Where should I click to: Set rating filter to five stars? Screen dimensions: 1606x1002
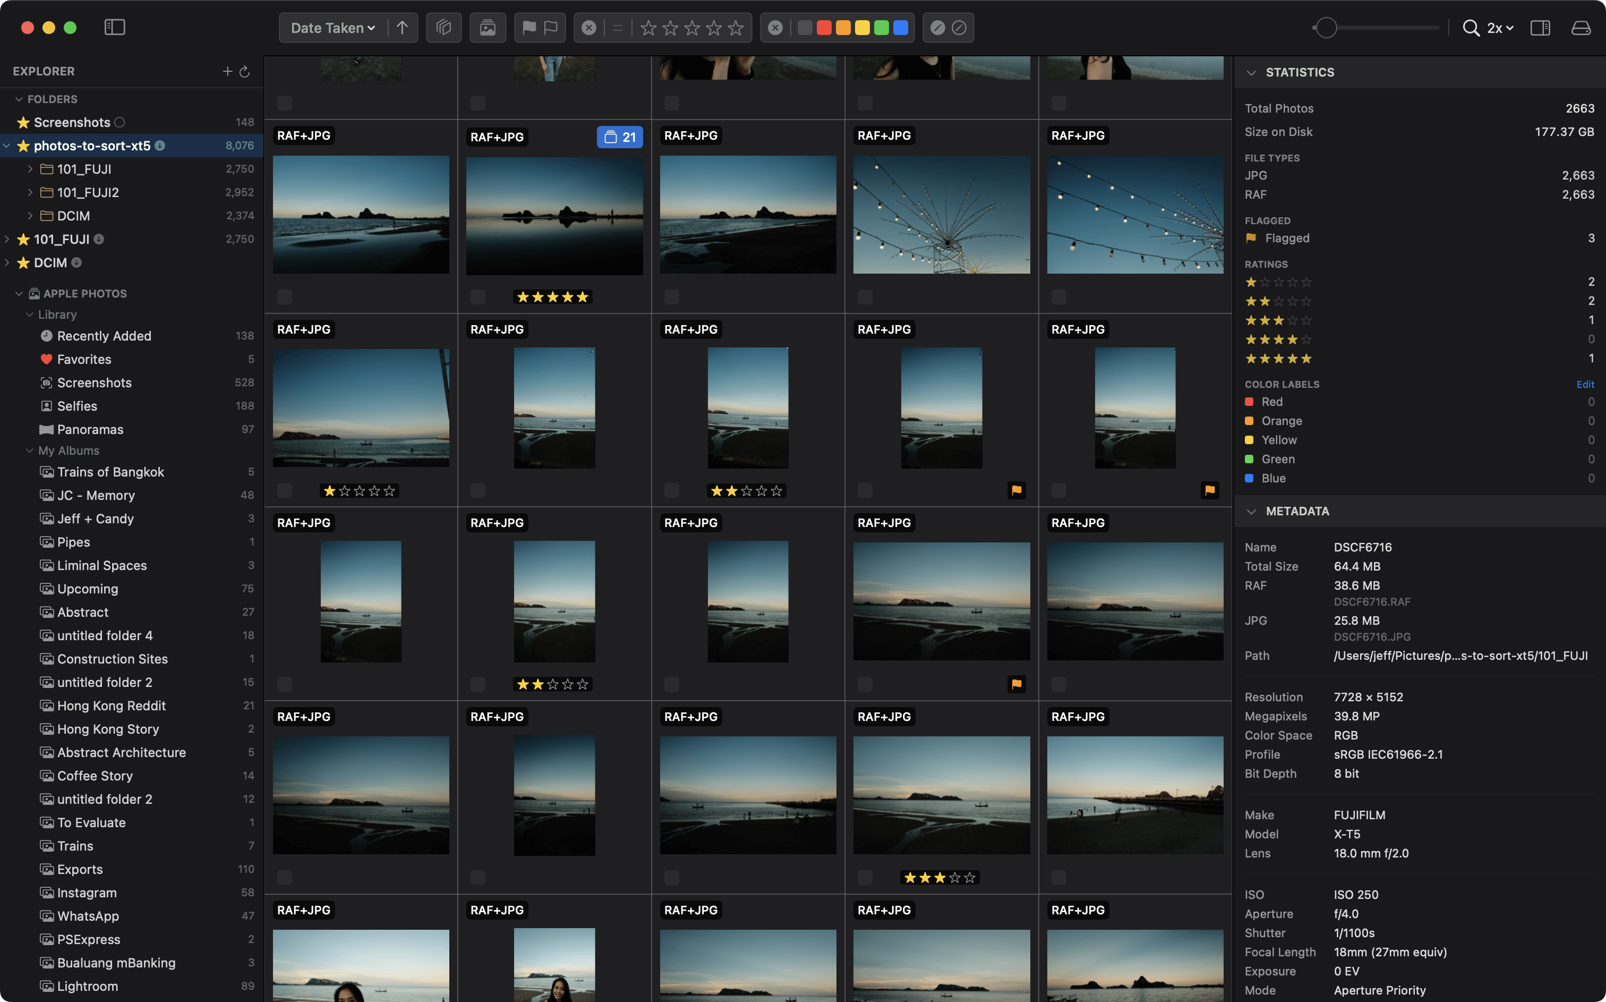tap(736, 27)
